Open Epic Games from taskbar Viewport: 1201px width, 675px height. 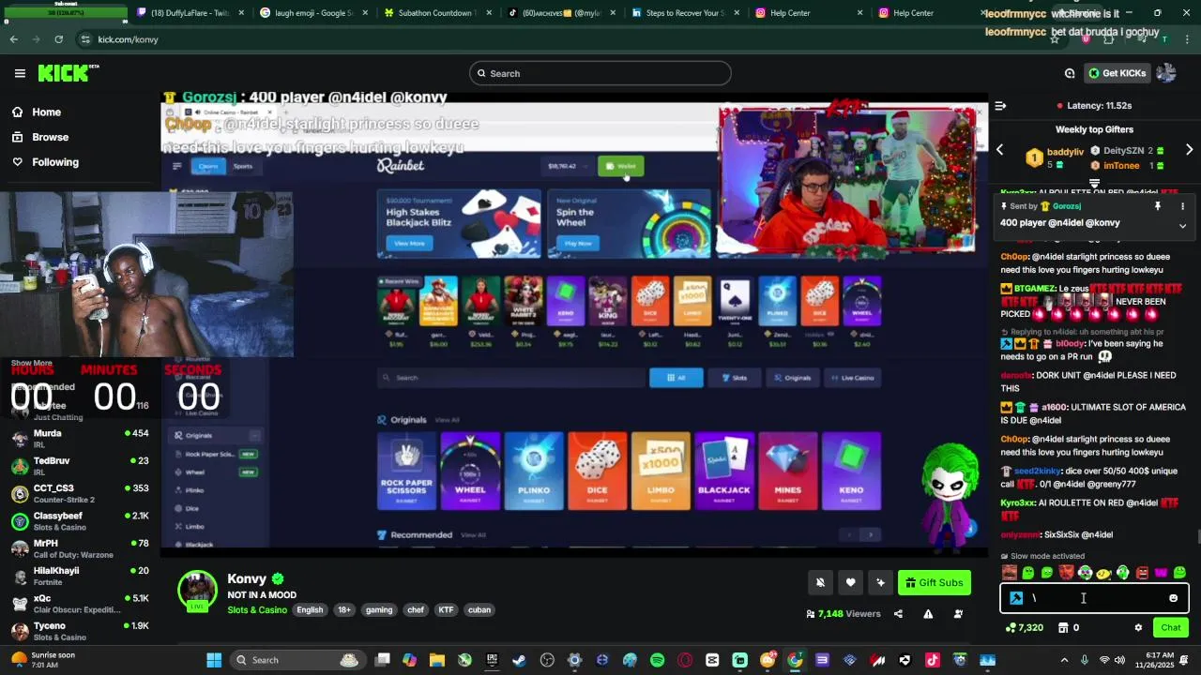(492, 660)
